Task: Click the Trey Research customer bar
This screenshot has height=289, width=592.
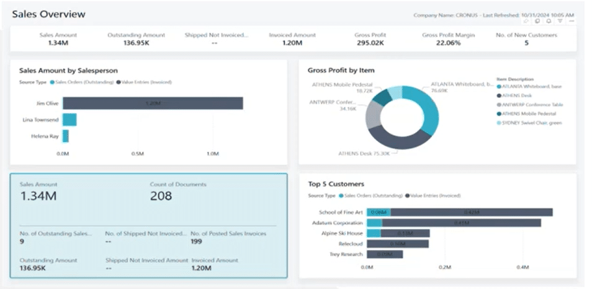Action: tap(385, 254)
